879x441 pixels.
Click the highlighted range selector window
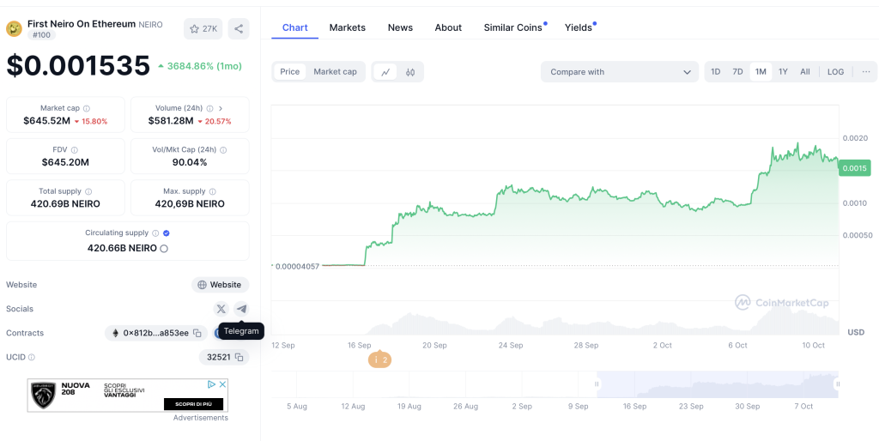[718, 384]
